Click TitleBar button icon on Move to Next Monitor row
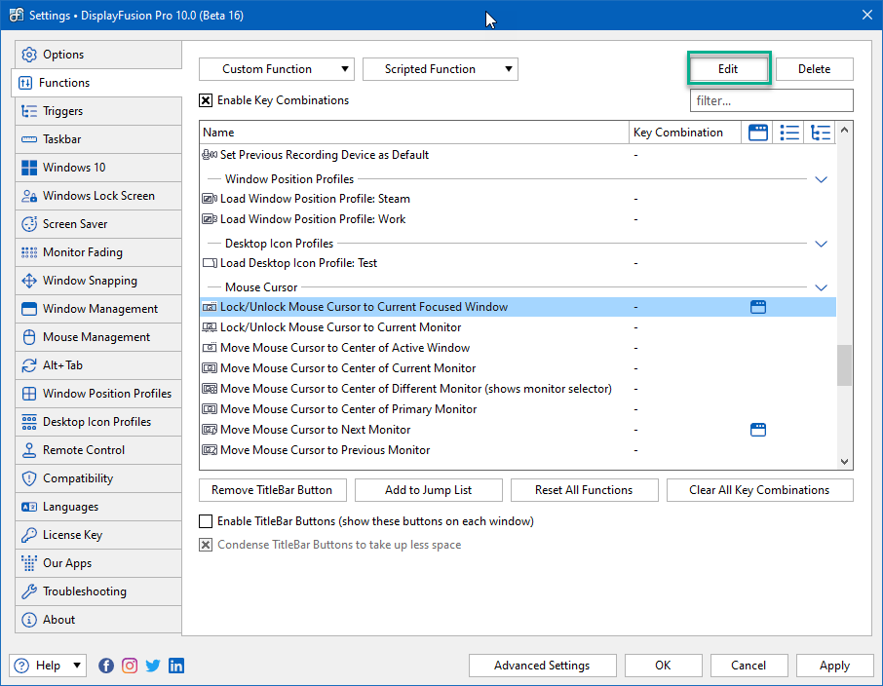This screenshot has height=686, width=883. pos(758,430)
